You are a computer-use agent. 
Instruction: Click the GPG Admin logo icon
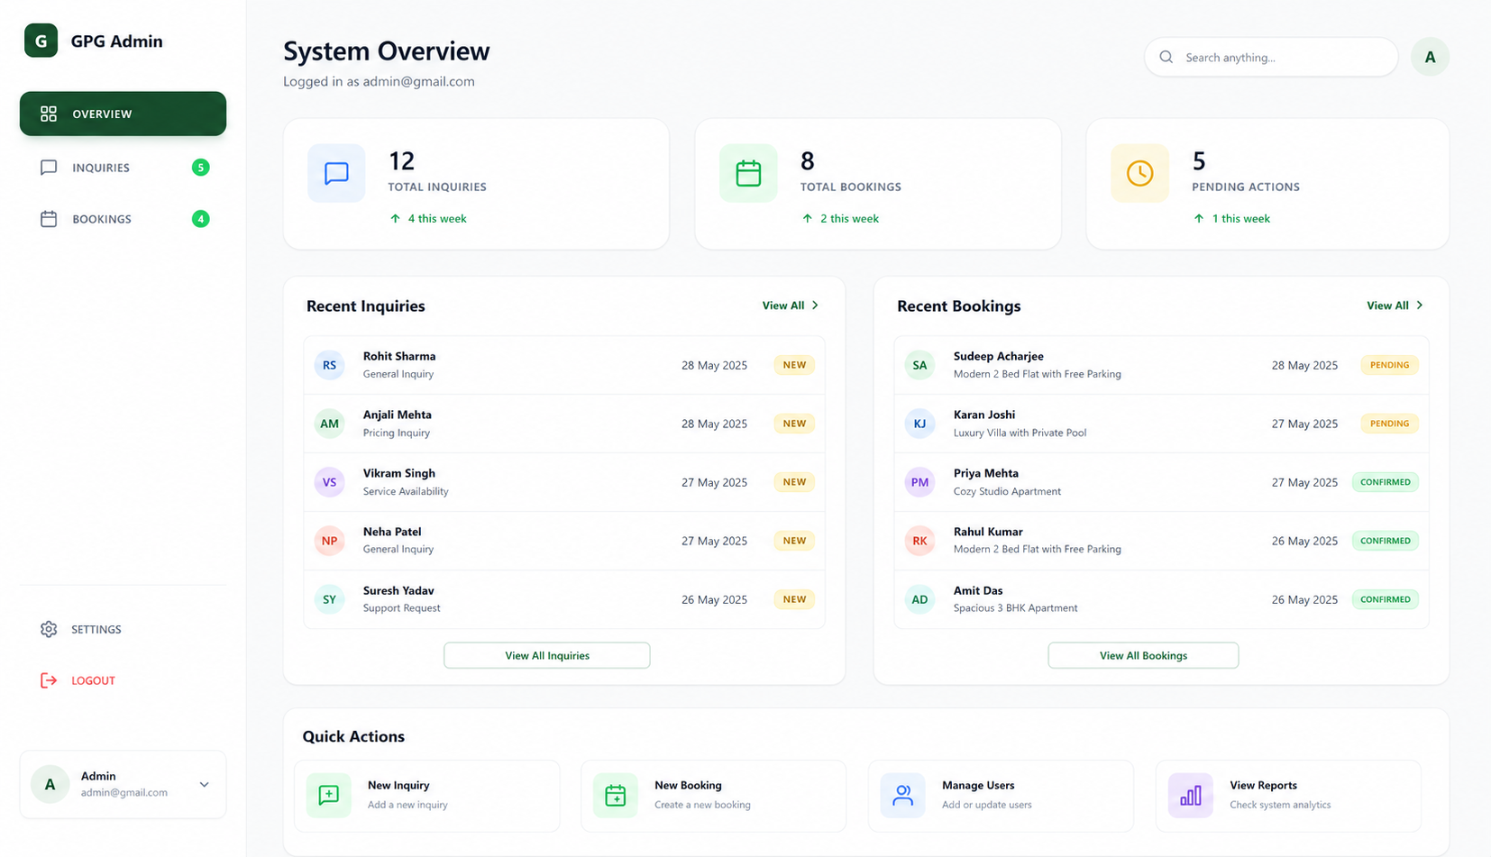(41, 41)
